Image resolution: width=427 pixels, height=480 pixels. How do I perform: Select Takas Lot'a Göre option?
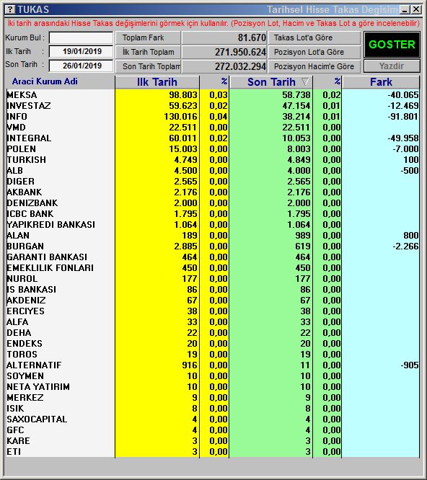coord(314,37)
